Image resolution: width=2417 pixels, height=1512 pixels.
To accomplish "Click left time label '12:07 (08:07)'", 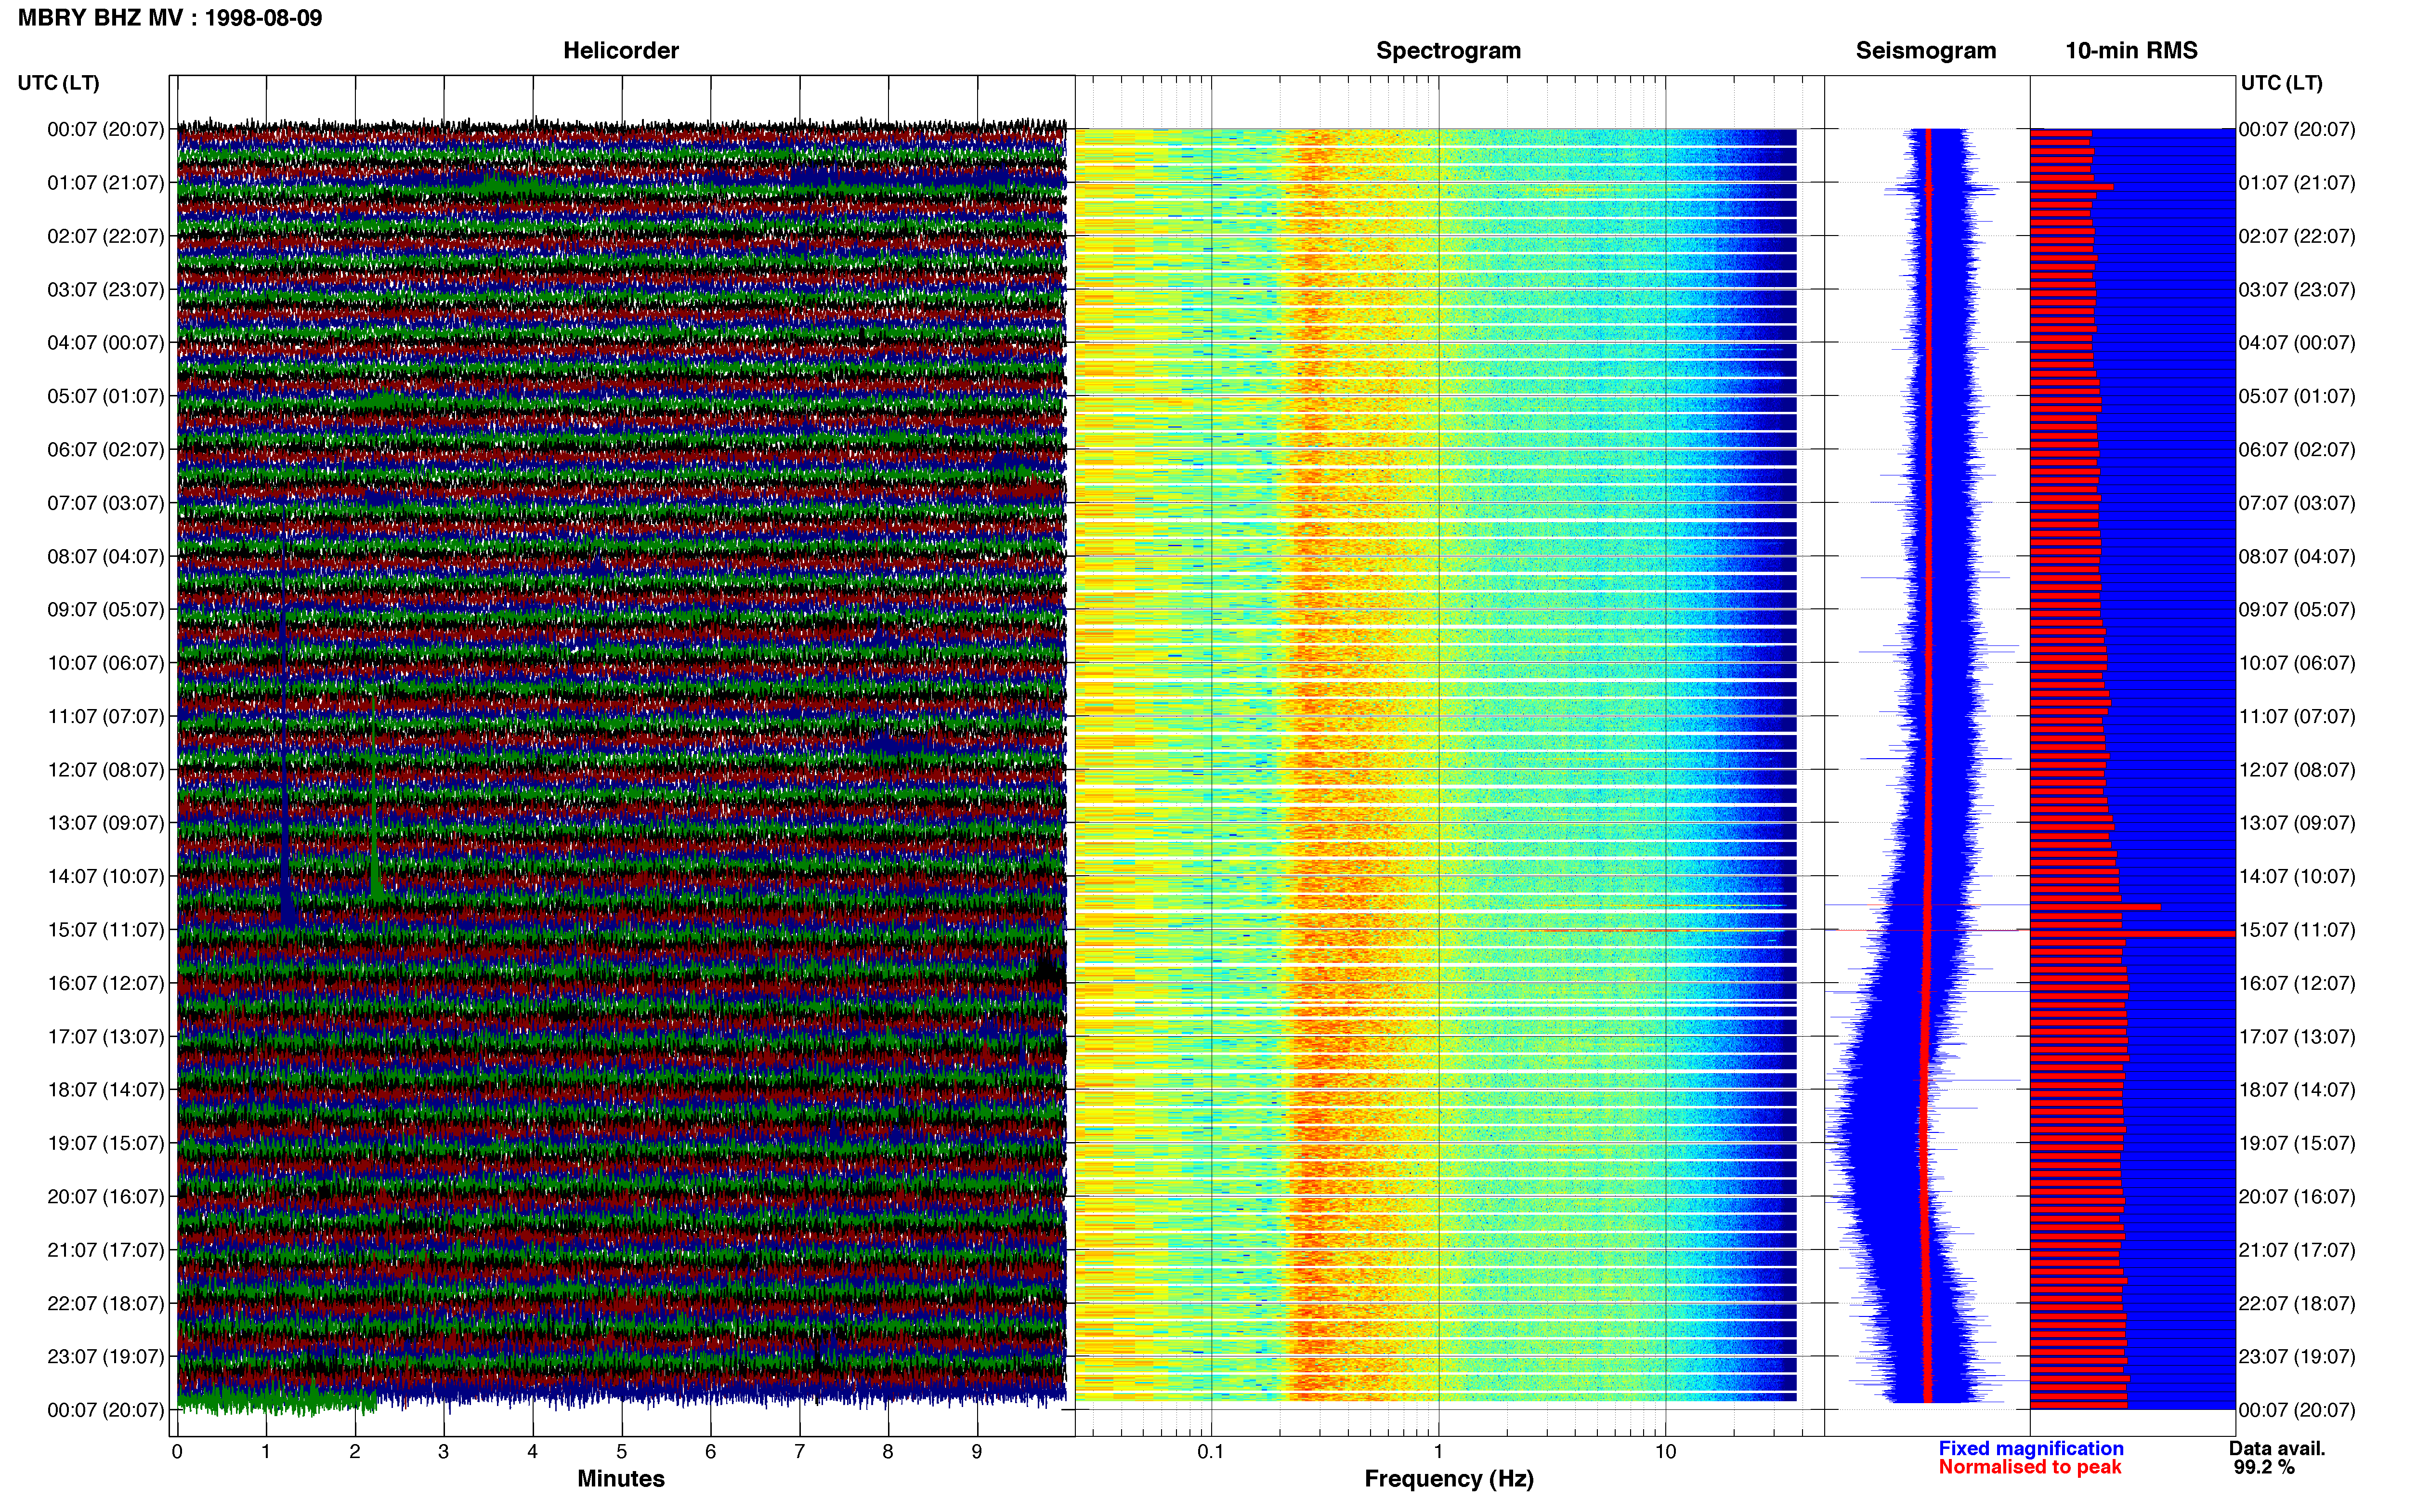I will coord(105,770).
